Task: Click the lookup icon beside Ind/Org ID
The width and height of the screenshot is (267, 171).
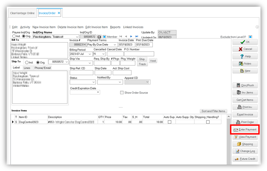Action: tap(99, 37)
